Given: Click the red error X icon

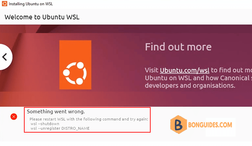Looking at the screenshot, I should pos(14,117).
